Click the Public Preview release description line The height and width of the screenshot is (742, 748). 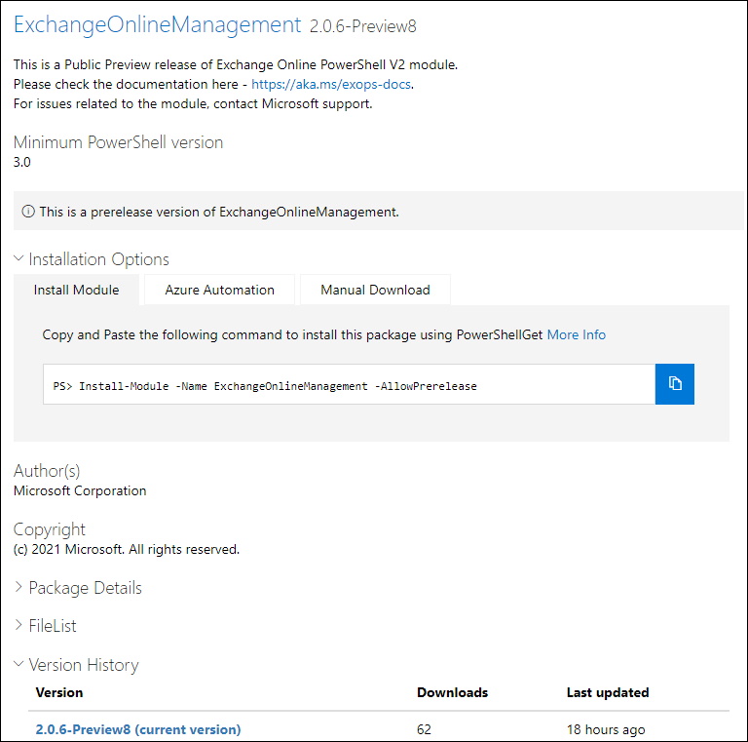[x=236, y=65]
